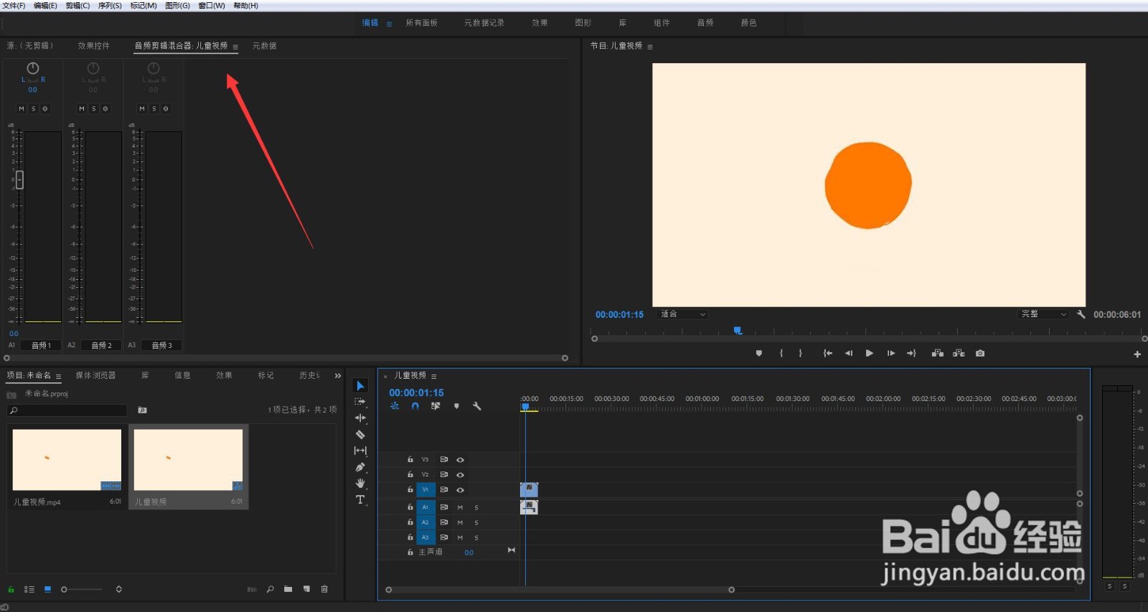Viewport: 1148px width, 612px height.
Task: Mute timeline track A1
Action: [x=460, y=507]
